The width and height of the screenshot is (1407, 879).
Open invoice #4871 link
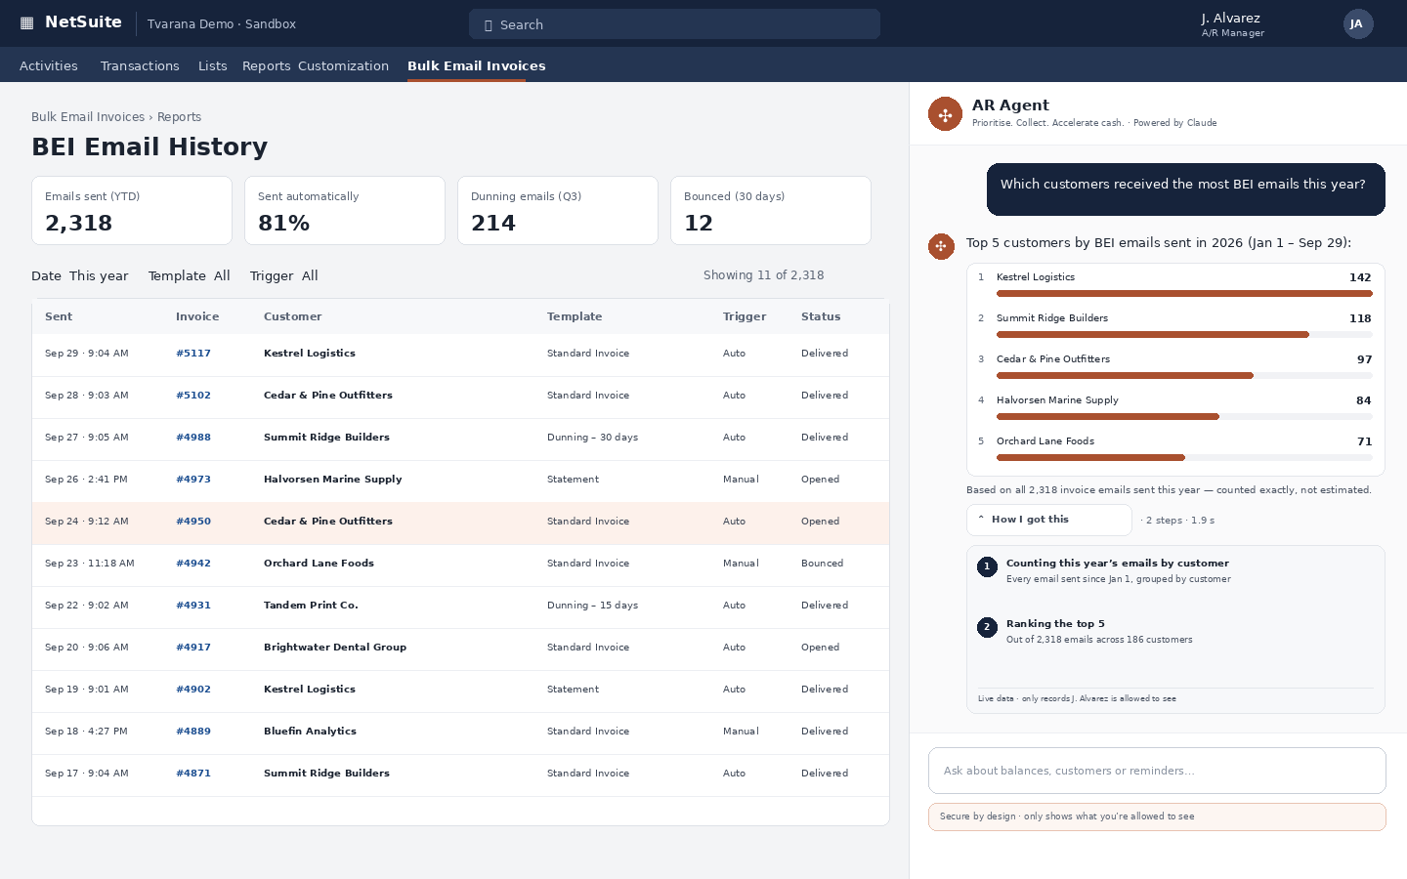click(193, 774)
